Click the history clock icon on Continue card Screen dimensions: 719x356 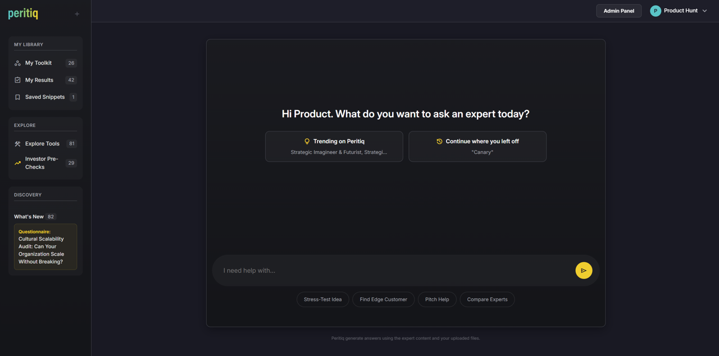click(440, 141)
